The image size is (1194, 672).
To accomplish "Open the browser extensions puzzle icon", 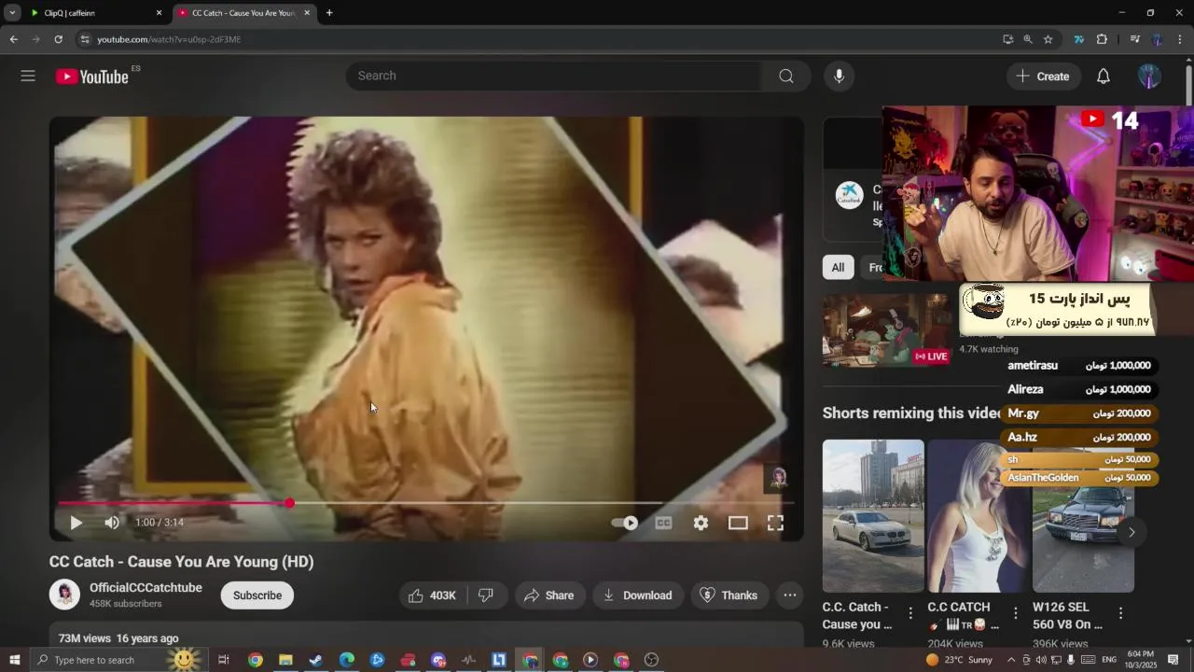I will tap(1102, 39).
